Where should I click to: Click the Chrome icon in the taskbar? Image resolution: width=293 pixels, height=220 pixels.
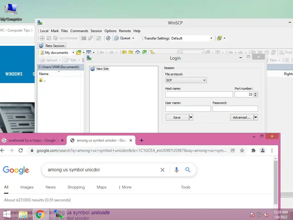pyautogui.click(x=40, y=215)
